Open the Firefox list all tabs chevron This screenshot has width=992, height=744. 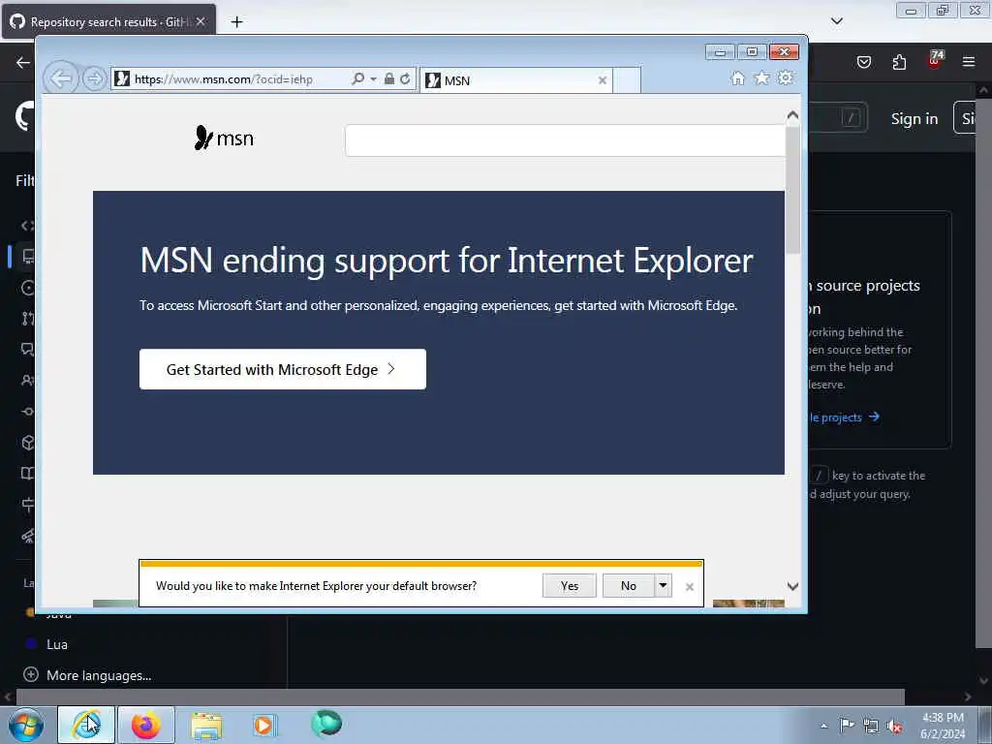click(836, 21)
